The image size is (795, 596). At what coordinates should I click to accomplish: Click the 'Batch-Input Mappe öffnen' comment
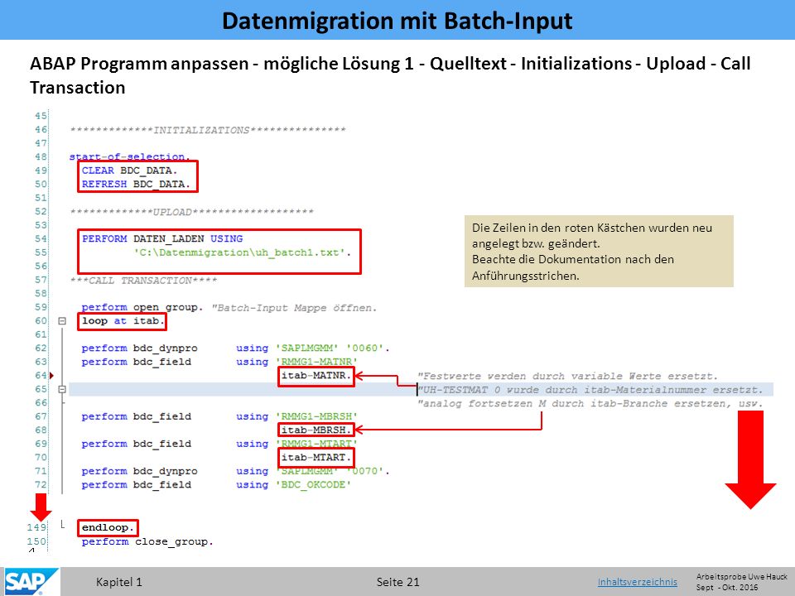tap(295, 308)
